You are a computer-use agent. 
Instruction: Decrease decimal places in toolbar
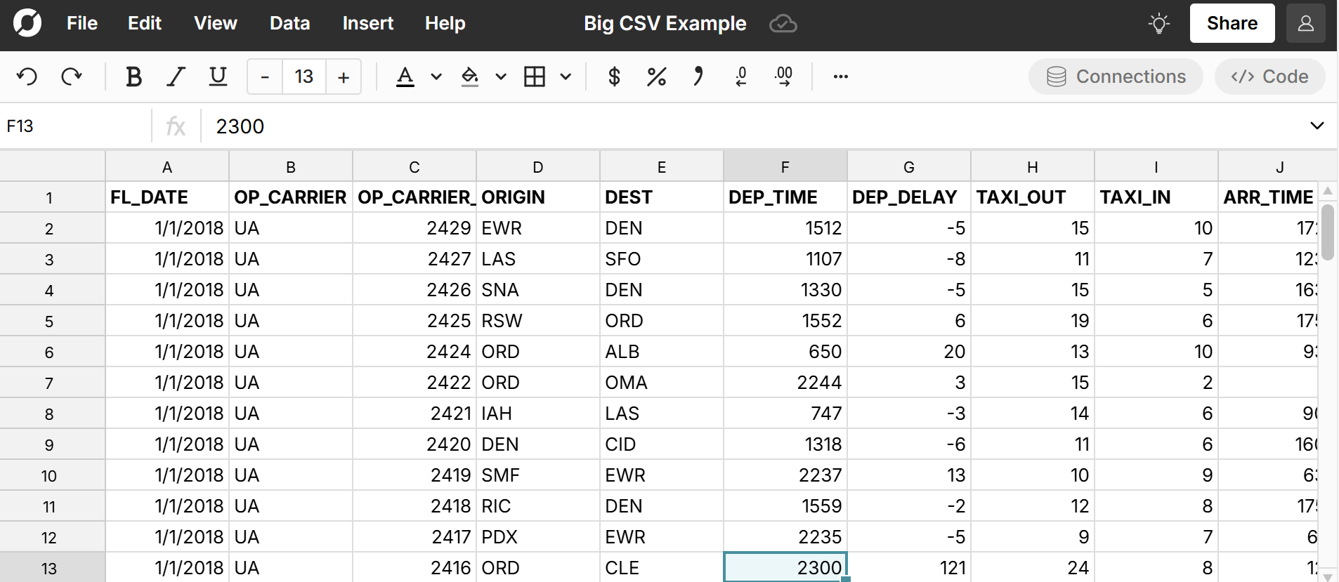pos(741,77)
